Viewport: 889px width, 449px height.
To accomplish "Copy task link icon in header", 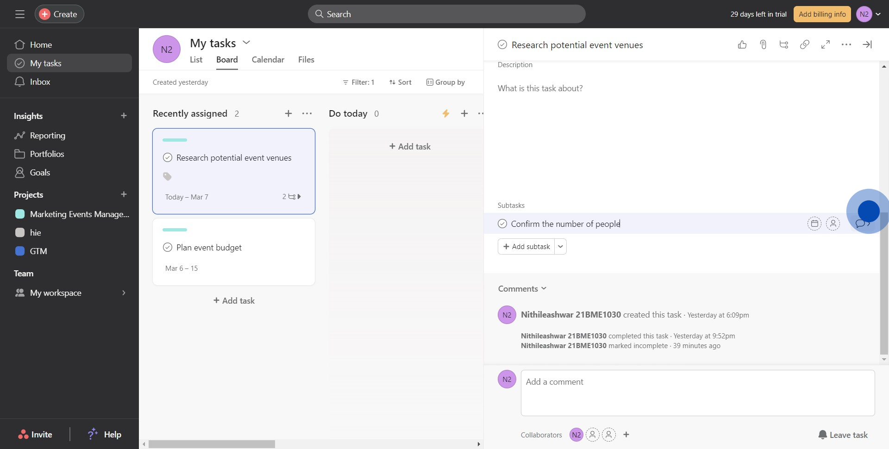I will 805,44.
